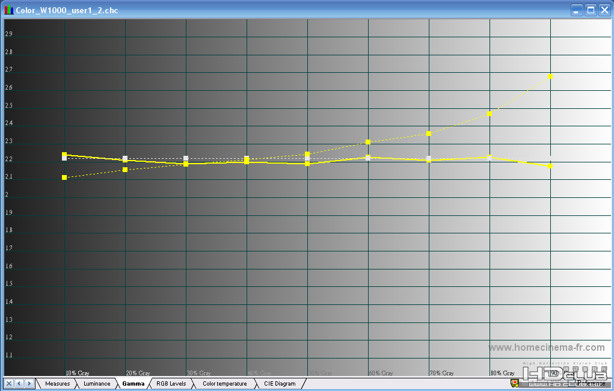Image resolution: width=614 pixels, height=391 pixels.
Task: Click the 10% Gray axis label
Action: 77,373
